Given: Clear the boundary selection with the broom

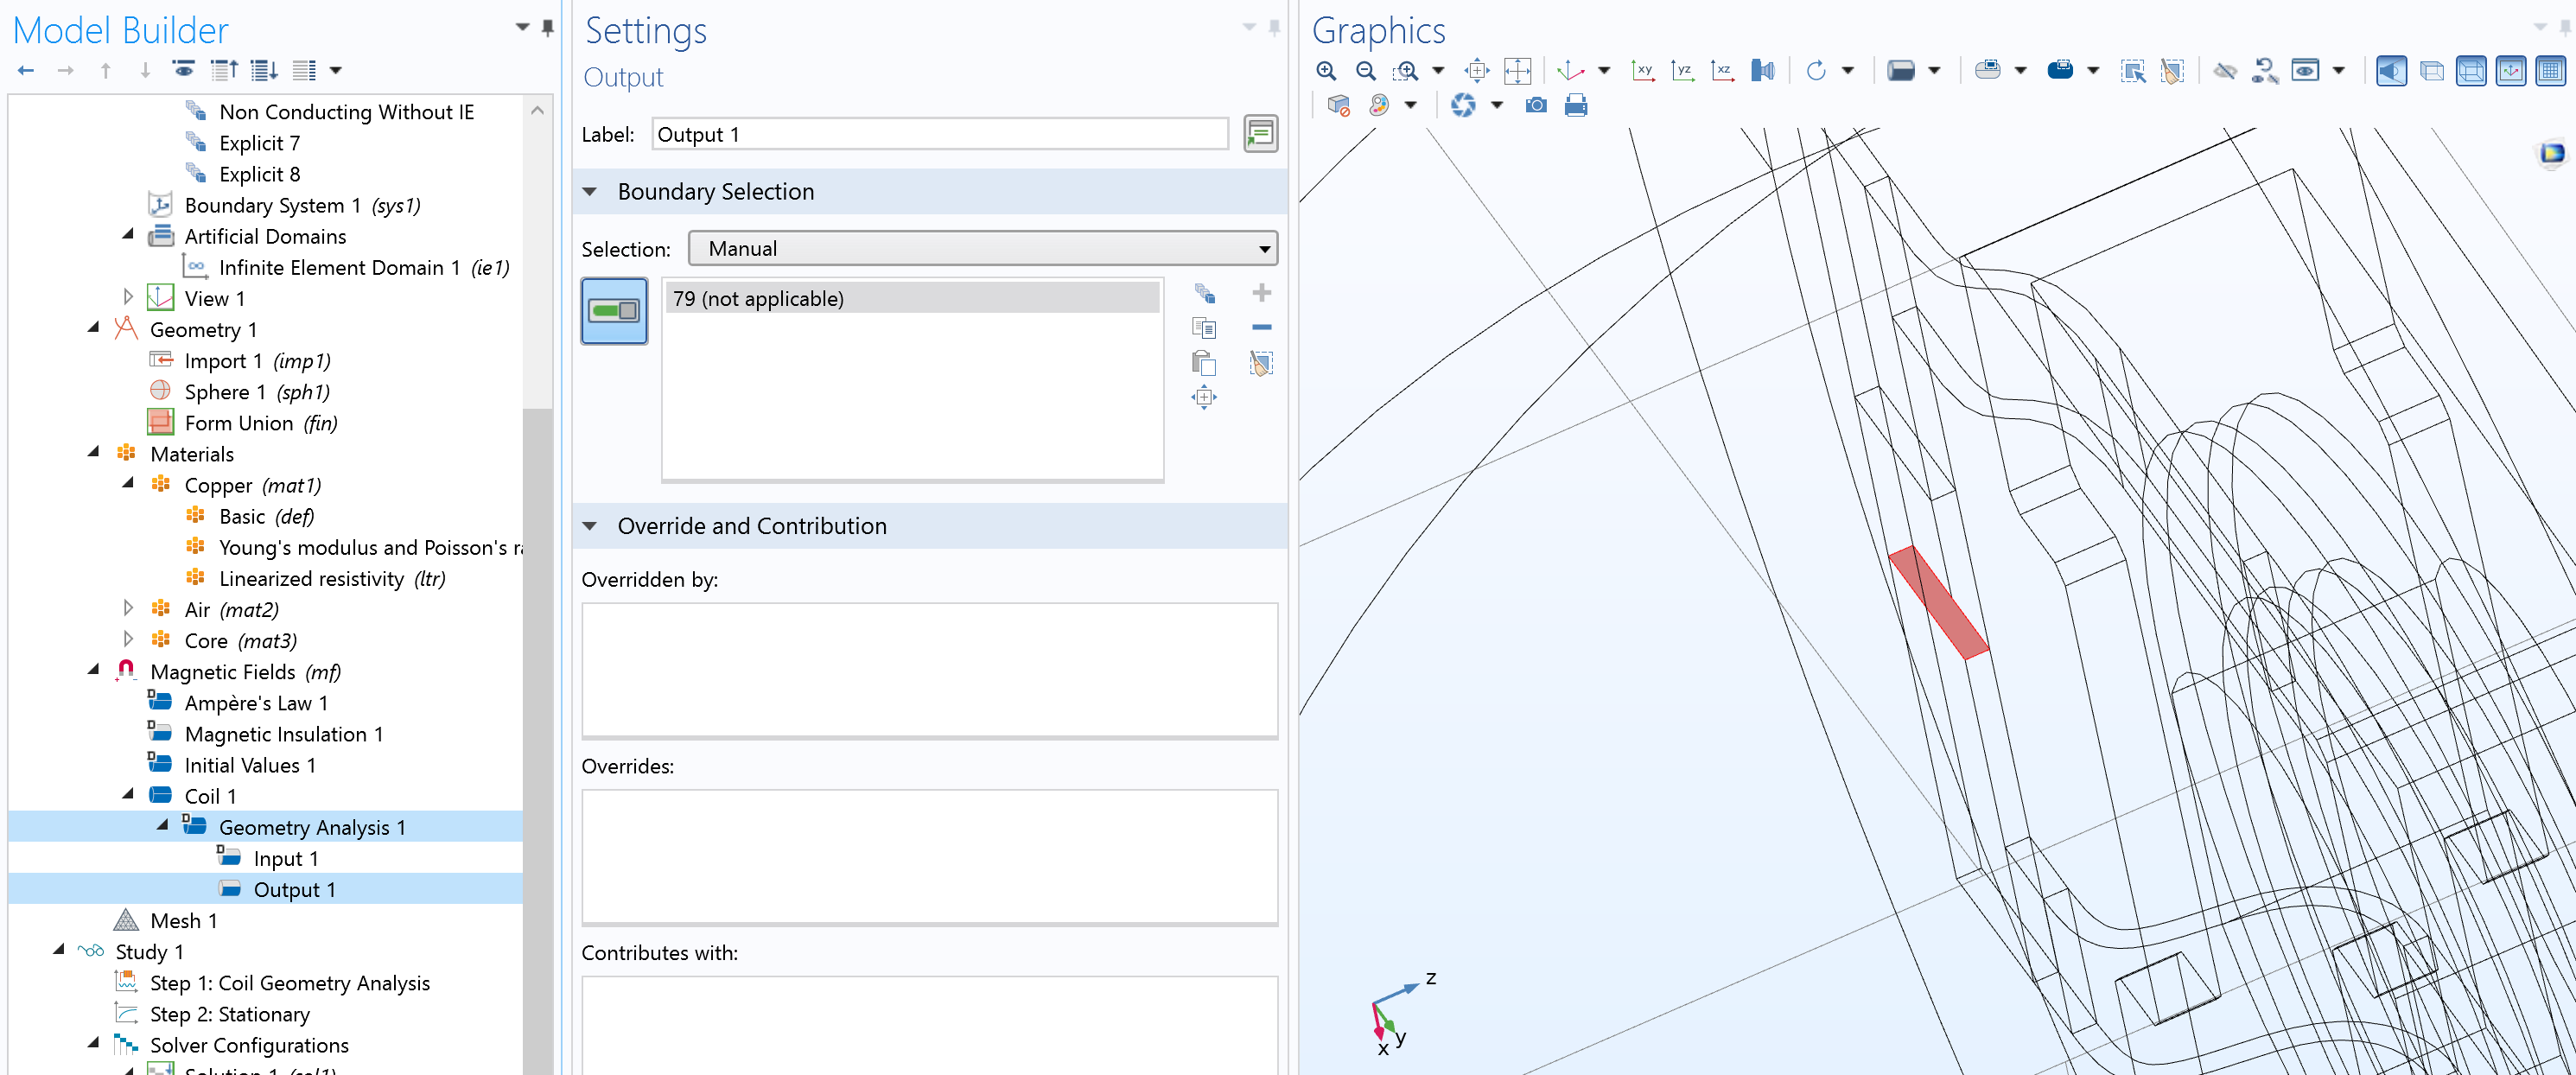Looking at the screenshot, I should (1262, 363).
